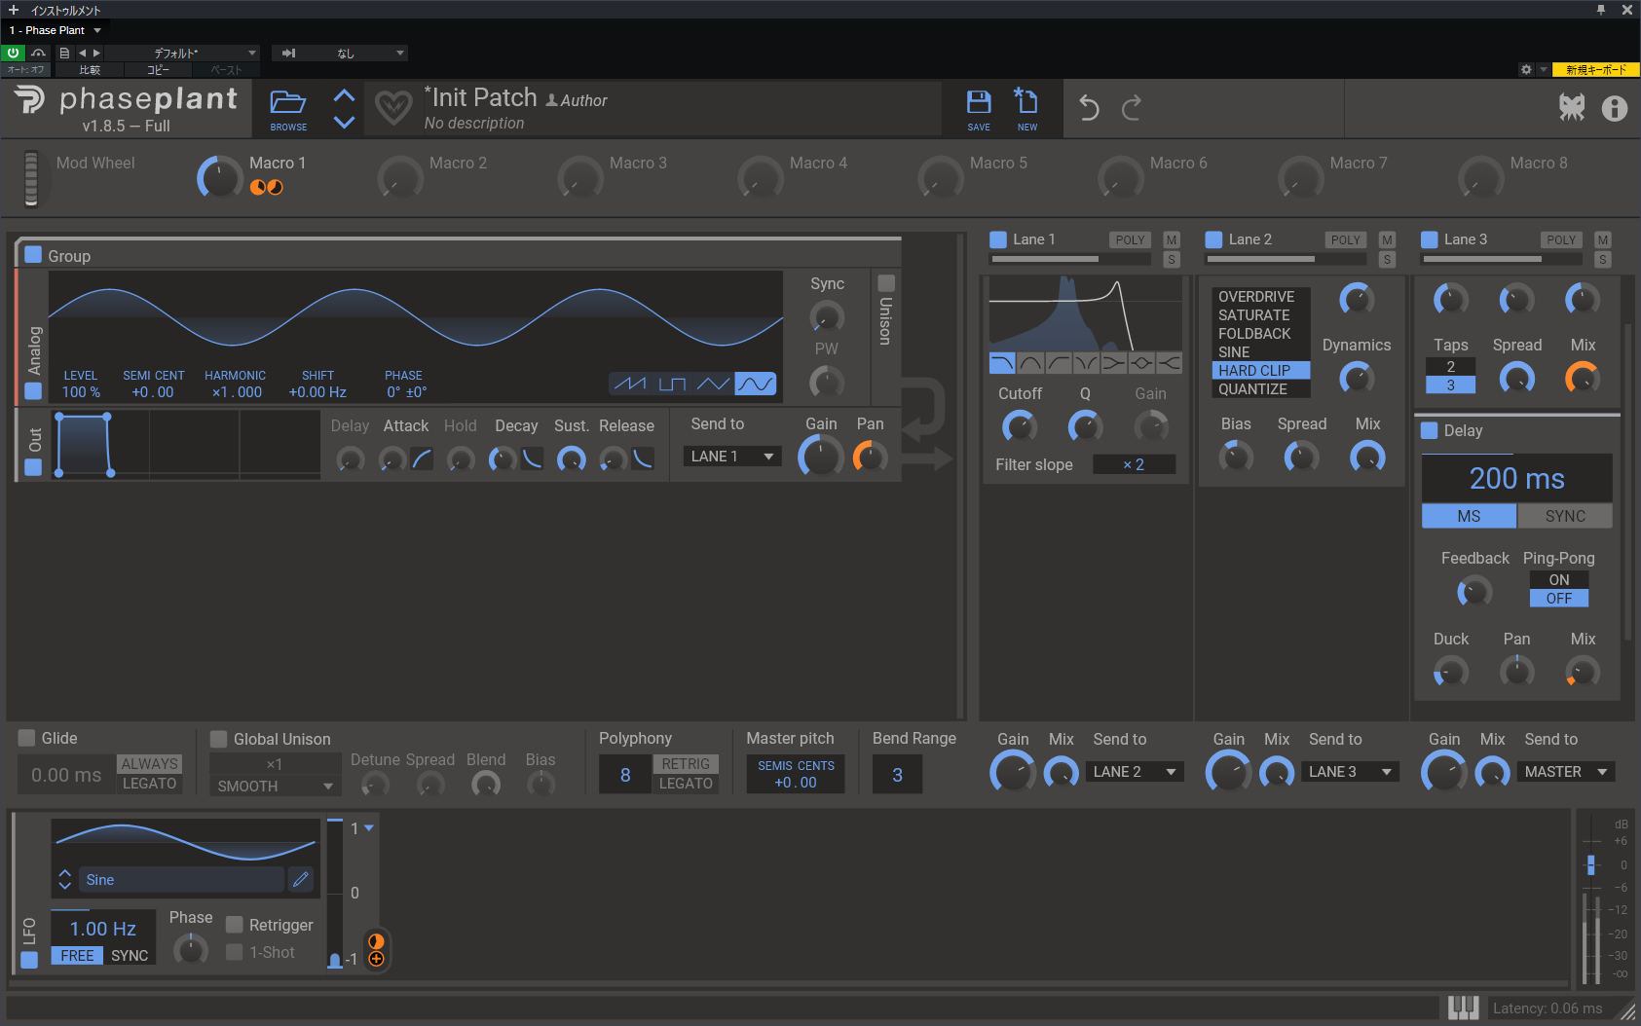Show the on-screen keyboard icon at bottom
Screen dimensions: 1641x1026
click(1463, 1008)
